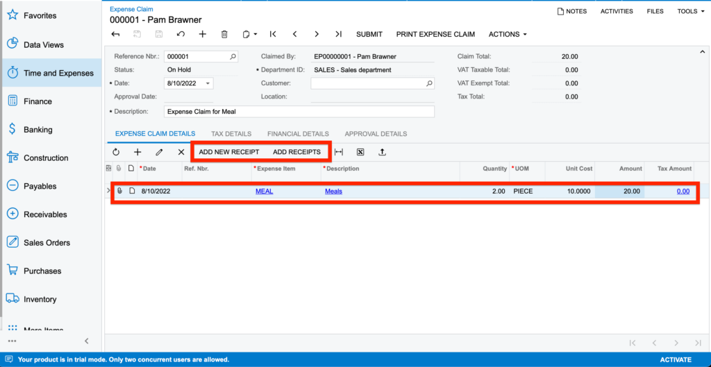Expand the Actions menu
This screenshot has width=711, height=367.
[x=508, y=34]
